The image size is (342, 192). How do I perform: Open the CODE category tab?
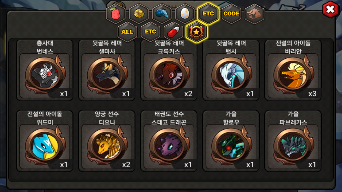[x=231, y=14]
